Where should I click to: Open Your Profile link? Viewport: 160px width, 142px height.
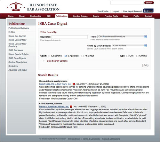(103, 11)
